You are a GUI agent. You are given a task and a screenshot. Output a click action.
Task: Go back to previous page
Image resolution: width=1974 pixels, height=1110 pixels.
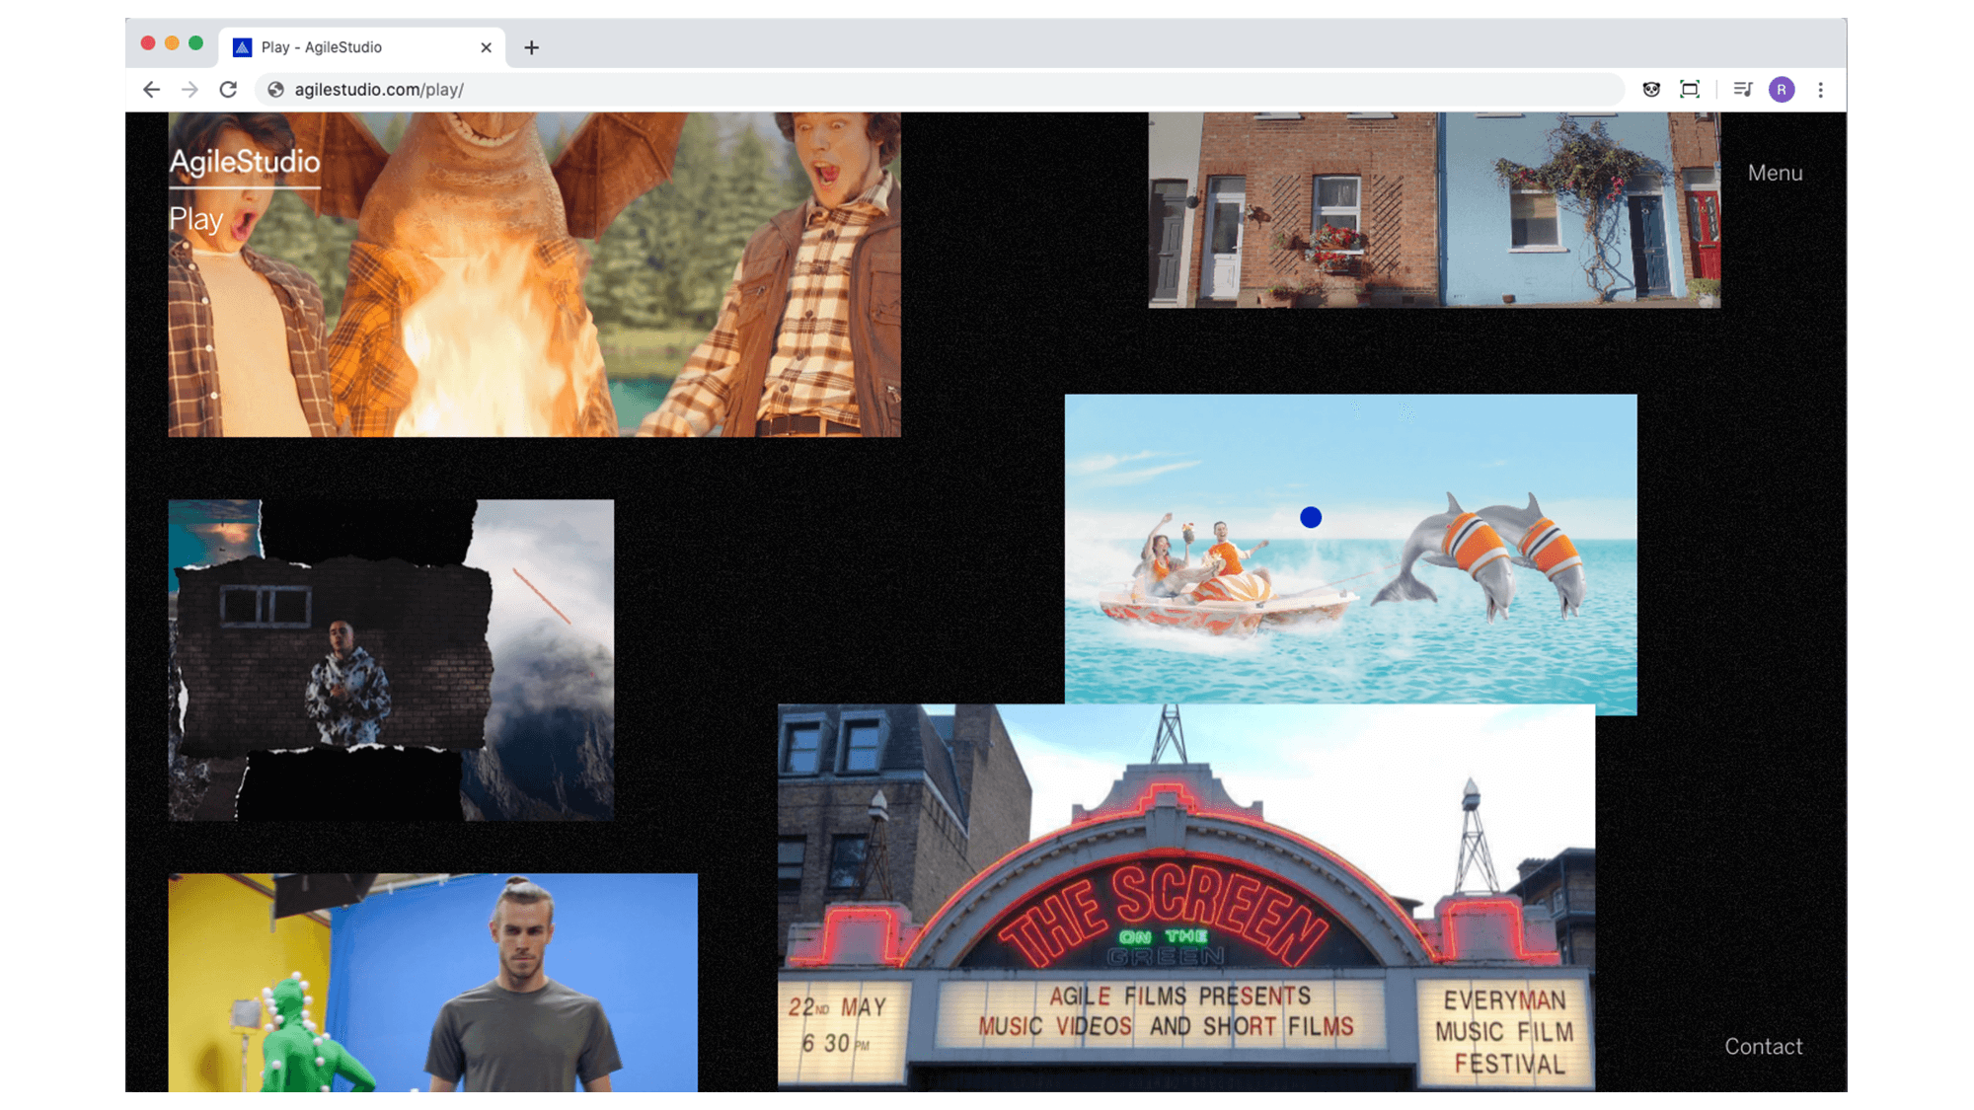pos(151,90)
